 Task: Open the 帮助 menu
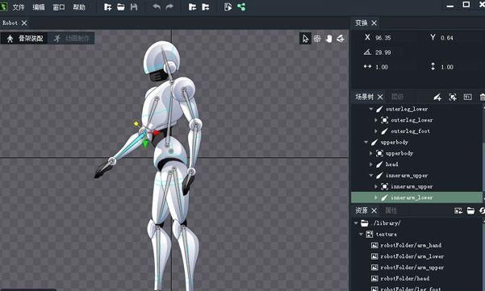tap(79, 7)
